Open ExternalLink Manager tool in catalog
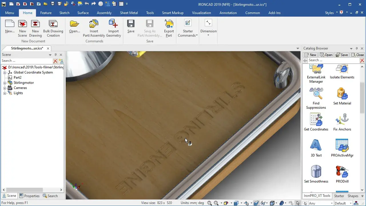This screenshot has height=206, width=366. [x=316, y=74]
